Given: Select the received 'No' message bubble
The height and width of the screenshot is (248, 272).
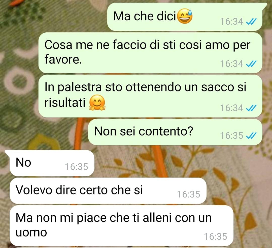Looking at the screenshot, I should coord(52,163).
